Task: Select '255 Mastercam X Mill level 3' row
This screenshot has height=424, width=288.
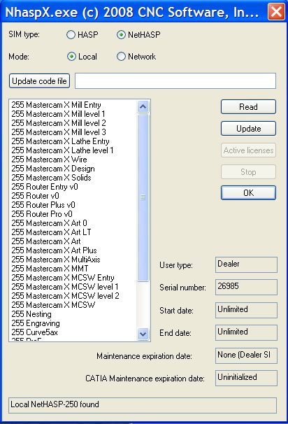Action: click(x=73, y=132)
